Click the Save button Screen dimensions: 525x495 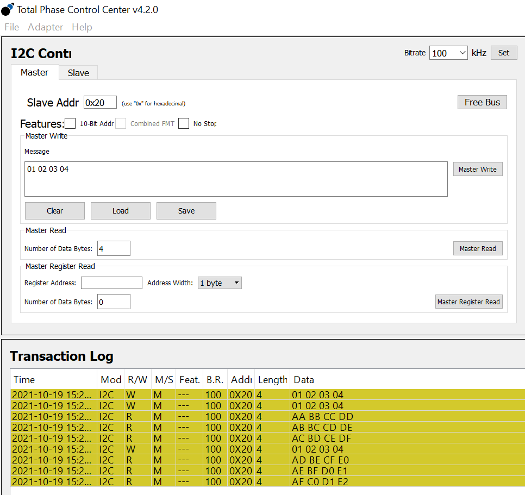186,211
